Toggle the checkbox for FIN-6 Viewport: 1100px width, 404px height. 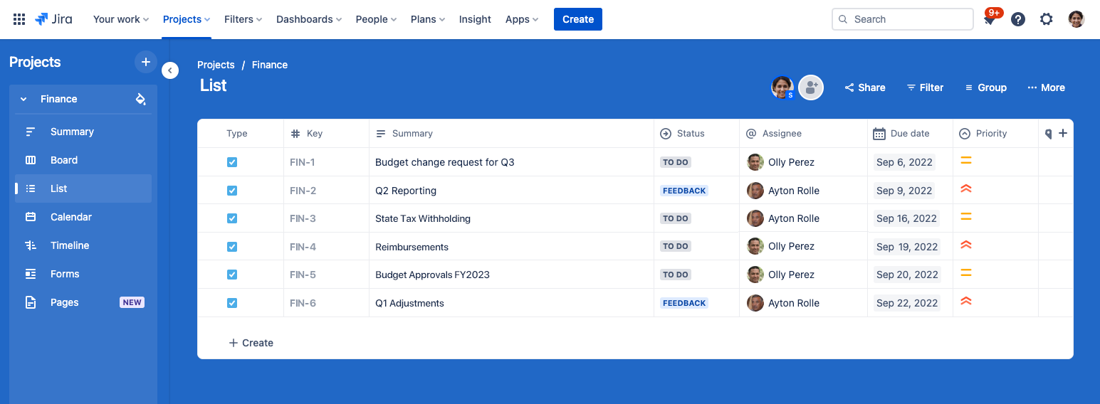(x=232, y=303)
